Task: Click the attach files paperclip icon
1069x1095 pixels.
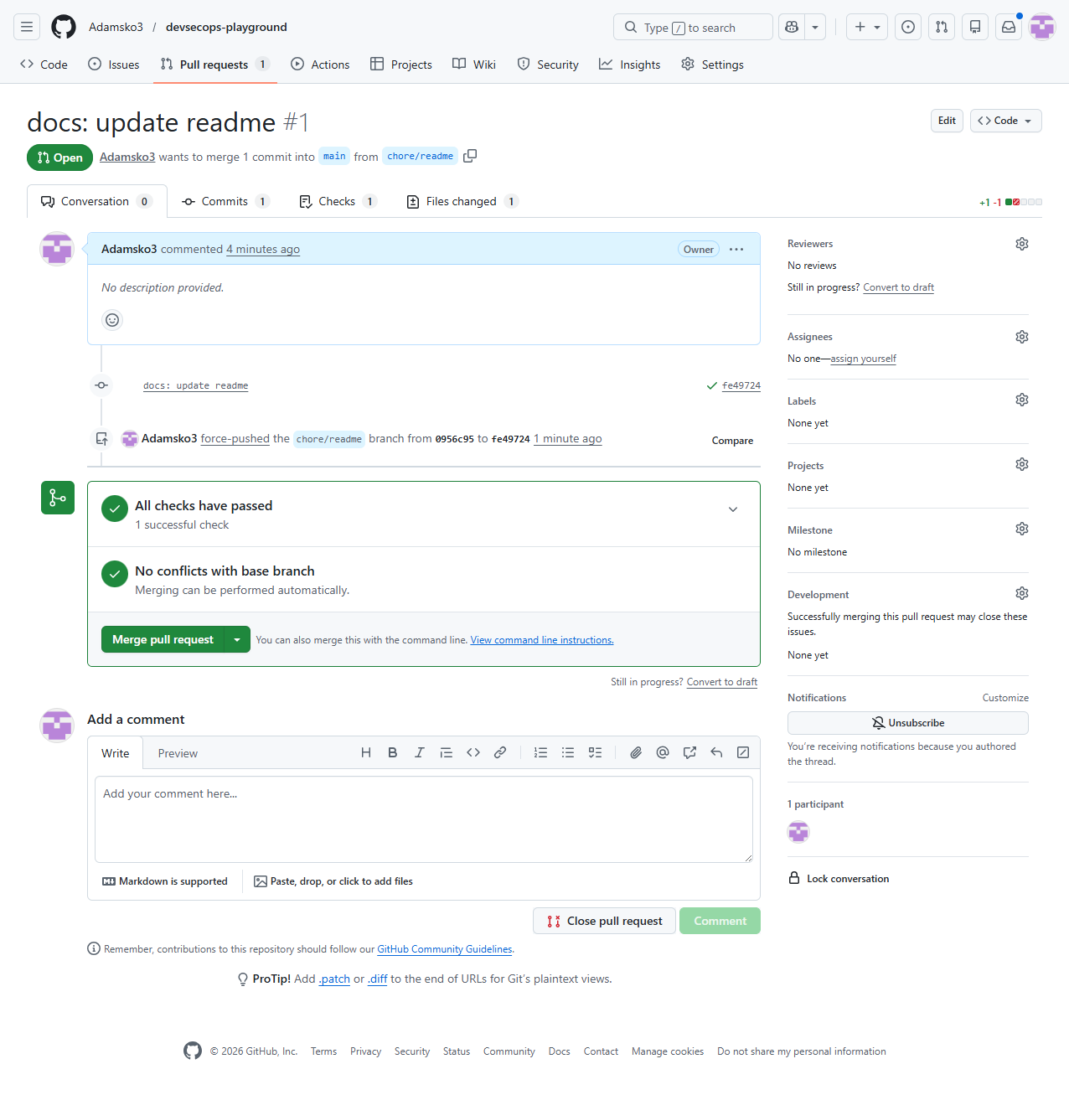Action: (636, 752)
